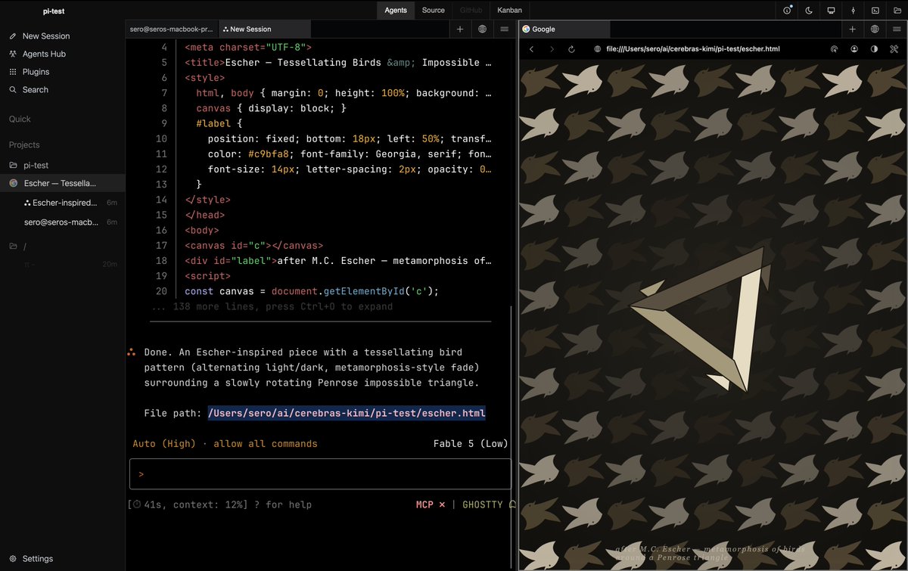Image resolution: width=908 pixels, height=571 pixels.
Task: Click the GHOSTTY status label
Action: 482,504
